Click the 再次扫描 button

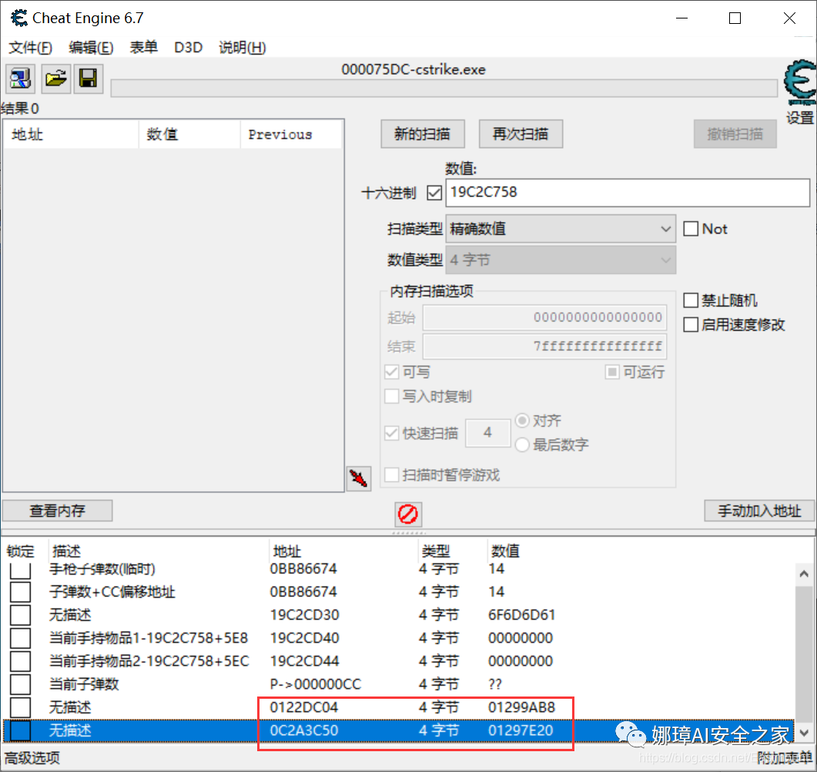tap(521, 135)
